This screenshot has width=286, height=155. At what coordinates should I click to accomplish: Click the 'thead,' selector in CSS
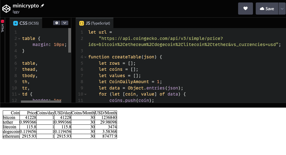pos(30,69)
